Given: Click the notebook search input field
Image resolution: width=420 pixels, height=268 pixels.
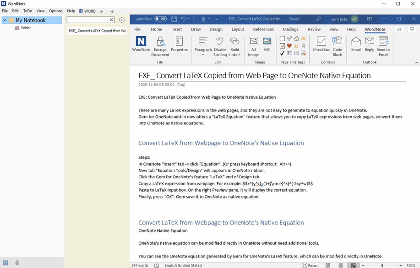Looking at the screenshot, I should 87,20.
